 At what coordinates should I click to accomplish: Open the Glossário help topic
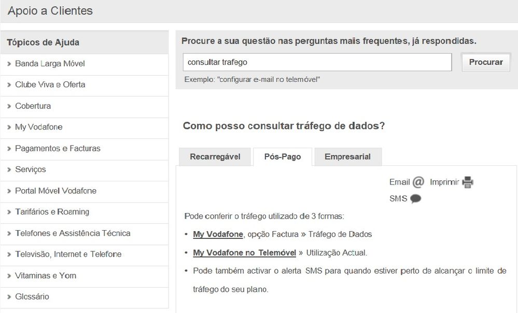[x=32, y=297]
